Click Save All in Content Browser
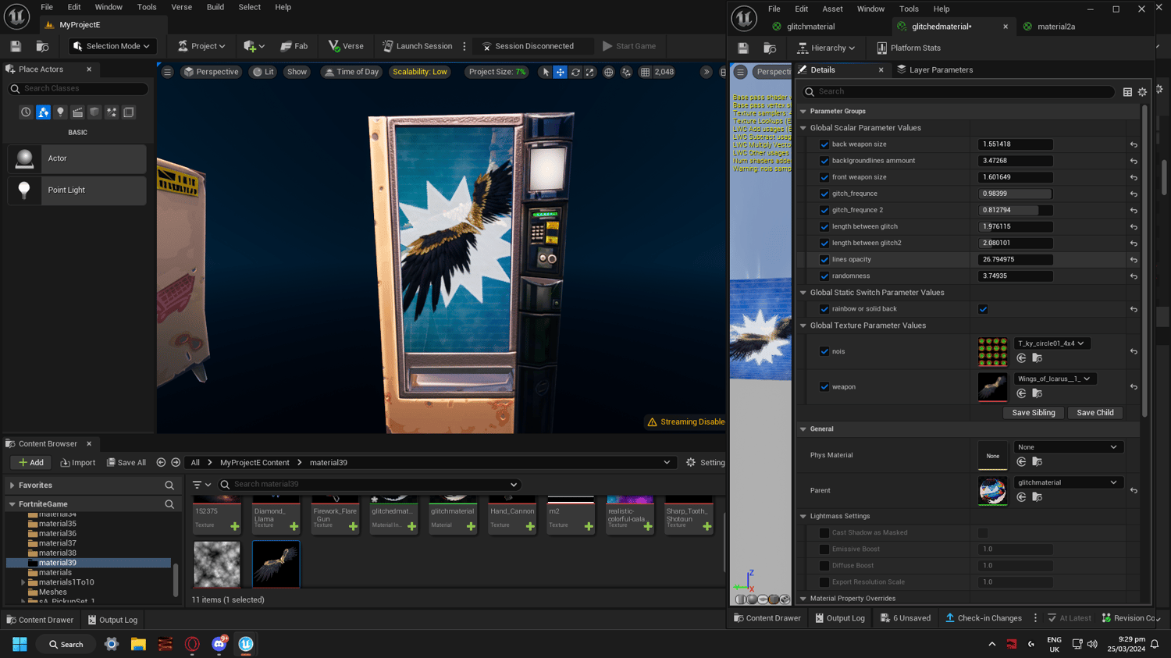 (126, 463)
